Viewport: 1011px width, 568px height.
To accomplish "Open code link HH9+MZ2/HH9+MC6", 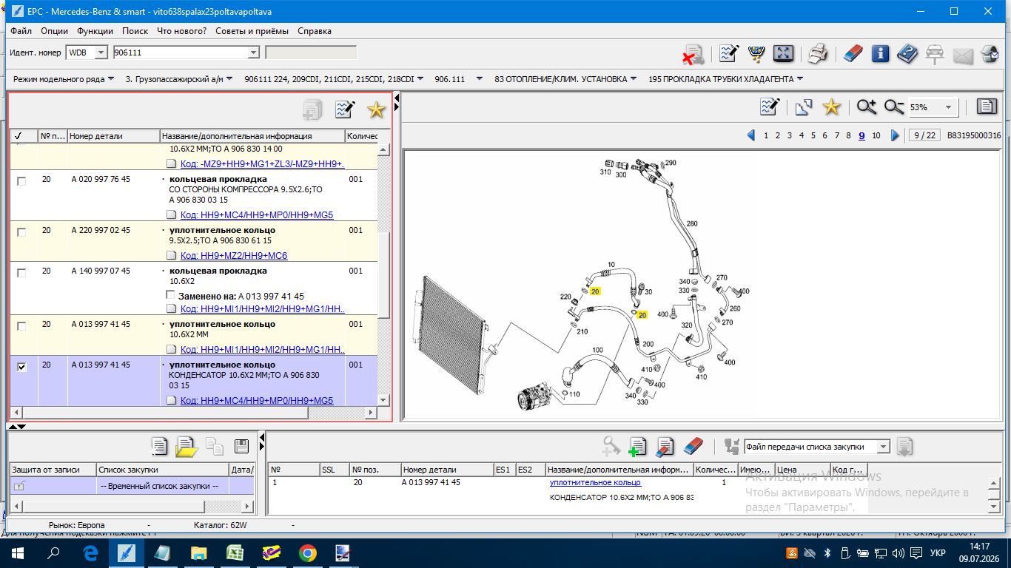I will tap(234, 256).
